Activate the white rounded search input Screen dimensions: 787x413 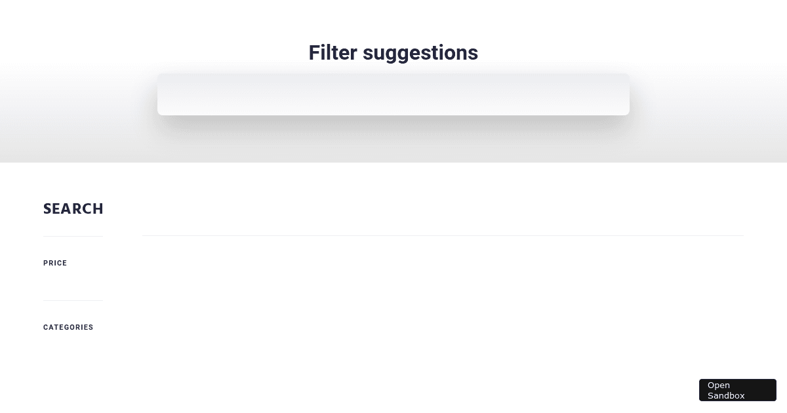(x=393, y=94)
